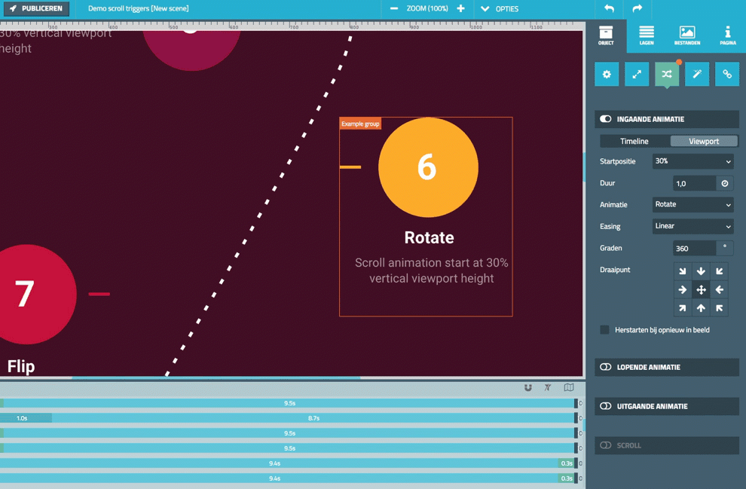Image resolution: width=746 pixels, height=489 pixels.
Task: Enable the Lopende animatie toggle
Action: pos(606,368)
